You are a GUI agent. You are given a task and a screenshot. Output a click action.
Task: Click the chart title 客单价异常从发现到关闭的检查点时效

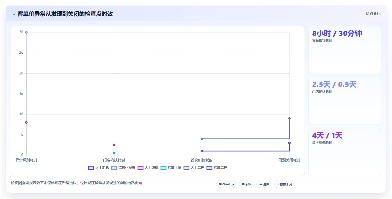coord(65,14)
